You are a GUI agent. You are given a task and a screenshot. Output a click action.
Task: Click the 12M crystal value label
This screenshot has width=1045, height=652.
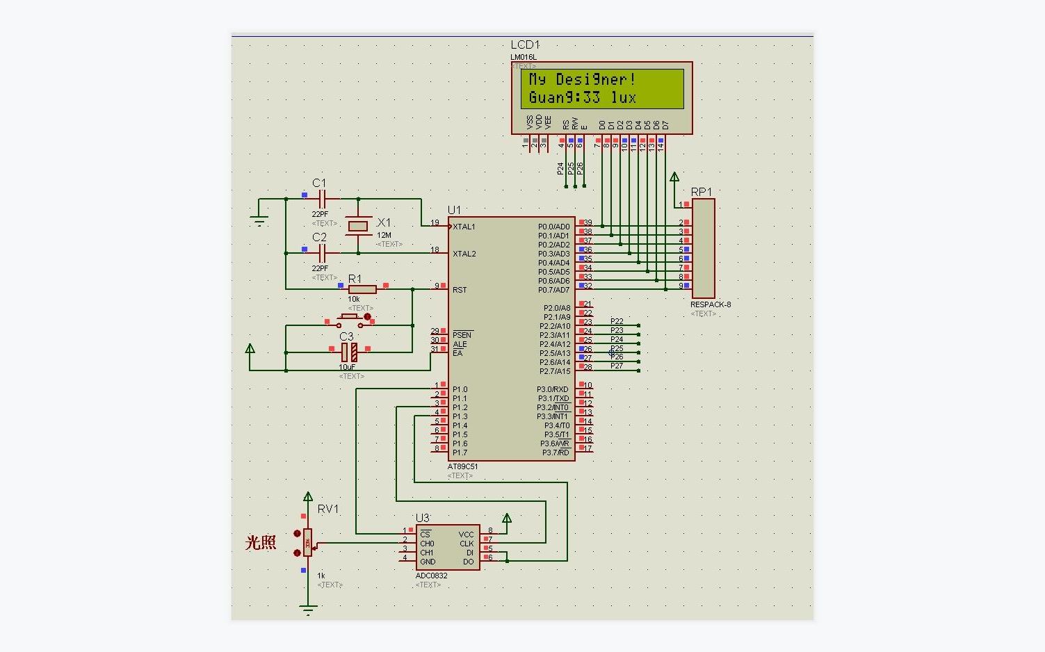384,235
